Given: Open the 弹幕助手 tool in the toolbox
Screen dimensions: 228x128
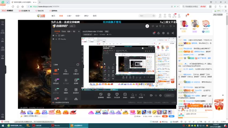Looking at the screenshot, I should pos(56,72).
